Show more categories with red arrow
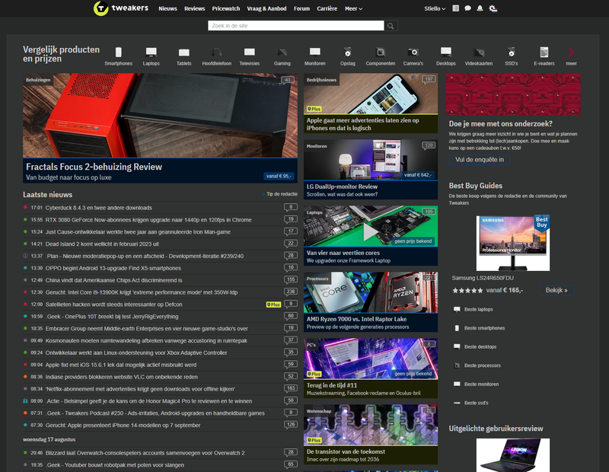 [x=571, y=53]
